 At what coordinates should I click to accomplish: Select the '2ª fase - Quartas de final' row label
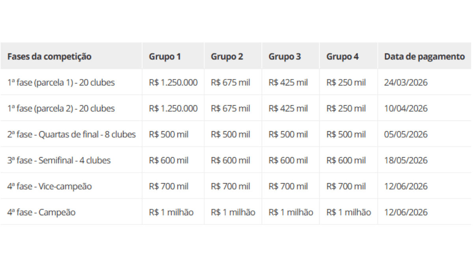coord(71,134)
